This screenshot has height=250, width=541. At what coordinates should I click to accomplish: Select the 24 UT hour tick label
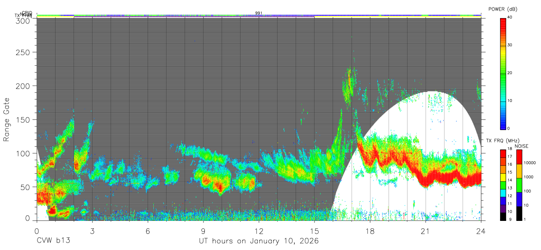[481, 230]
